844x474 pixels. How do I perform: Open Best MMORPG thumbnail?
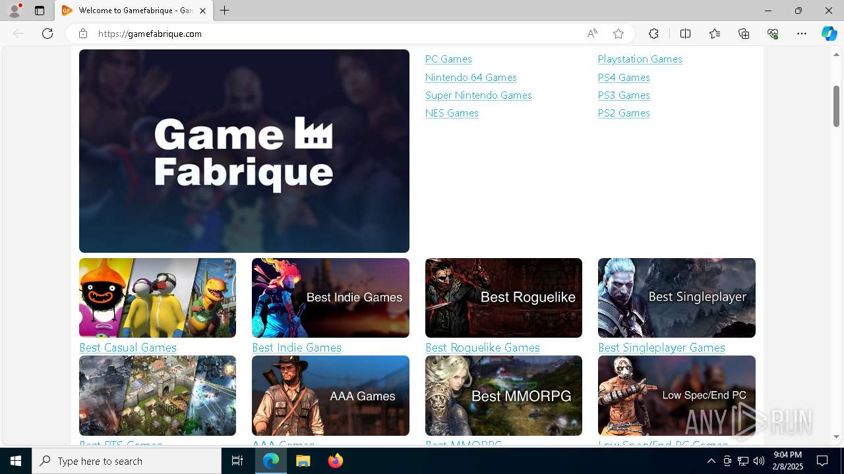click(504, 396)
